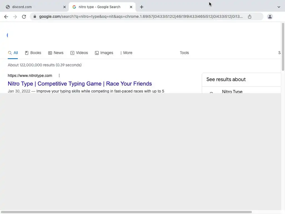285x214 pixels.
Task: Open the share page icon in address bar
Action: [x=250, y=16]
